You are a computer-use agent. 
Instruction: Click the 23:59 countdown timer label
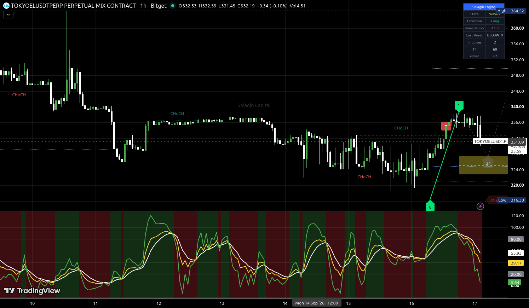tap(516, 151)
